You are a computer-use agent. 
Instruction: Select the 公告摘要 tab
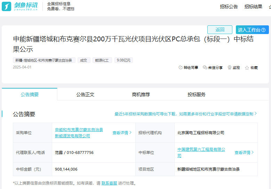(x=30, y=94)
